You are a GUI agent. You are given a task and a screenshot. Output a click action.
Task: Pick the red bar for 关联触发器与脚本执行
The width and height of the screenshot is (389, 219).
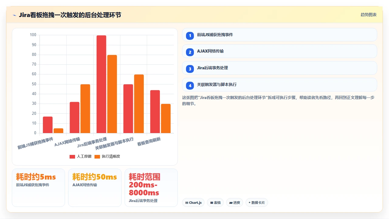128,109
